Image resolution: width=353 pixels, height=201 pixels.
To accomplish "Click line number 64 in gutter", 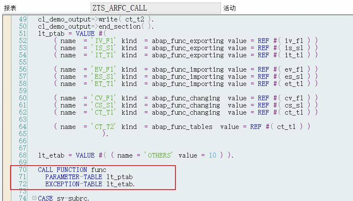I will pyautogui.click(x=23, y=126).
